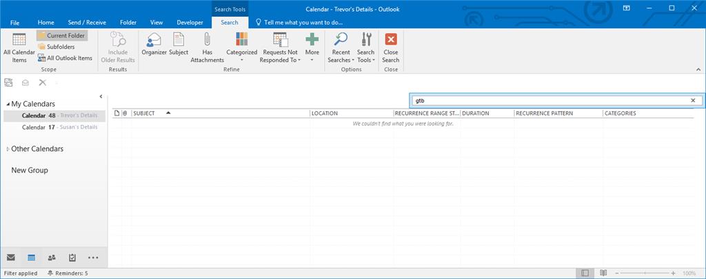Switch to Calendar navigation icon
Image resolution: width=706 pixels, height=279 pixels.
coord(32,258)
